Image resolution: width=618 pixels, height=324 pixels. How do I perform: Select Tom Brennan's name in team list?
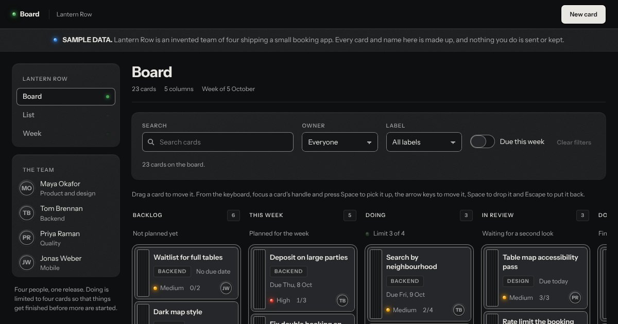61,209
